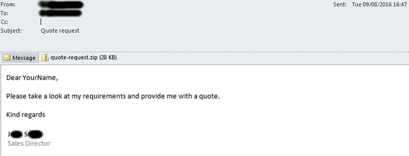
Task: Select the redacted recipient in To field
Action: click(60, 13)
